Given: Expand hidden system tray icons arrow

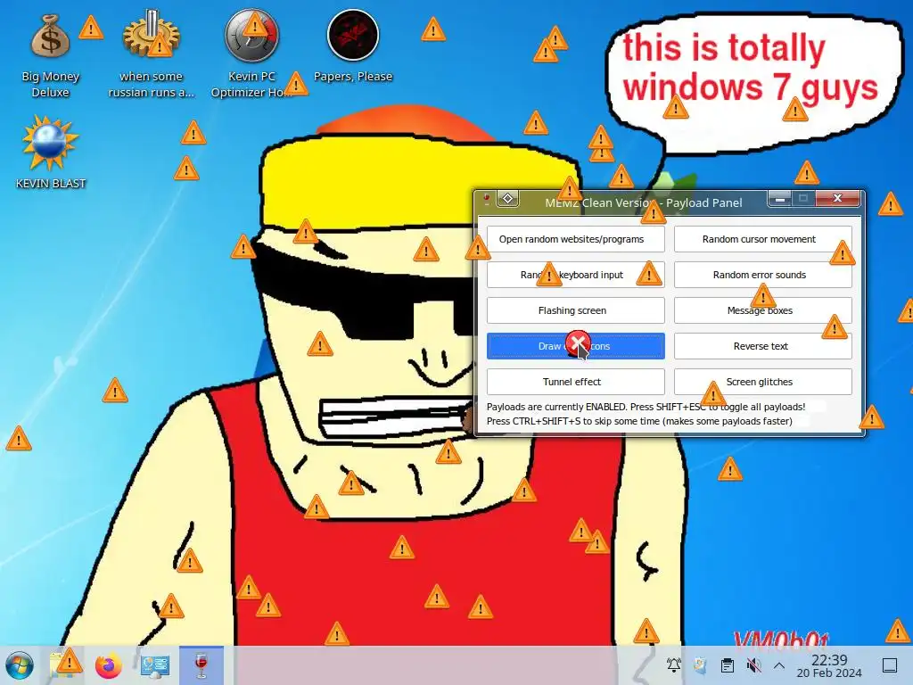Looking at the screenshot, I should [x=779, y=664].
